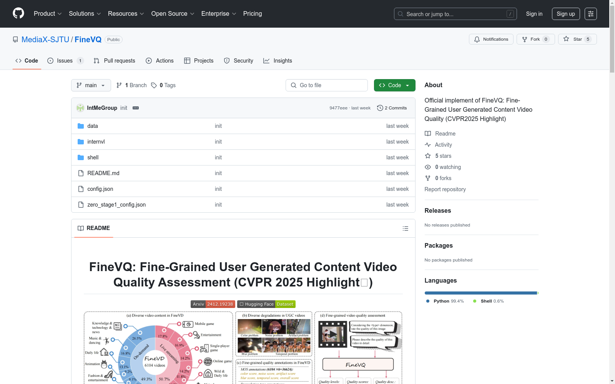615x384 pixels.
Task: Click the eye icon beside 0 watching
Action: (428, 167)
